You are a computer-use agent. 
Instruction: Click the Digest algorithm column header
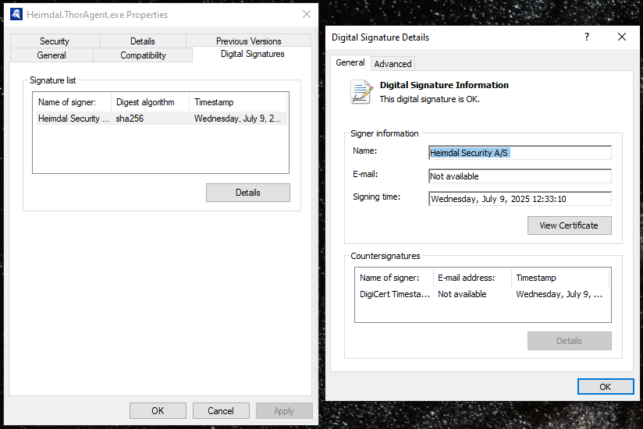150,102
